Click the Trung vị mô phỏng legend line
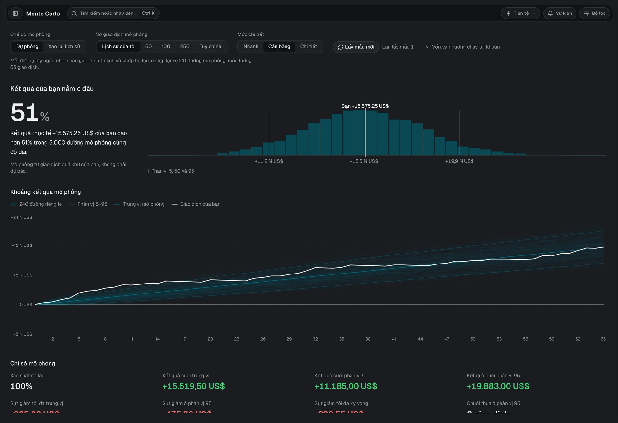 tap(117, 204)
